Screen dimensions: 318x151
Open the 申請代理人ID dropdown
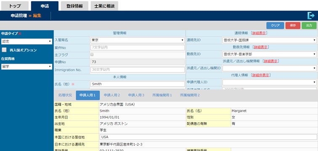click(x=270, y=82)
